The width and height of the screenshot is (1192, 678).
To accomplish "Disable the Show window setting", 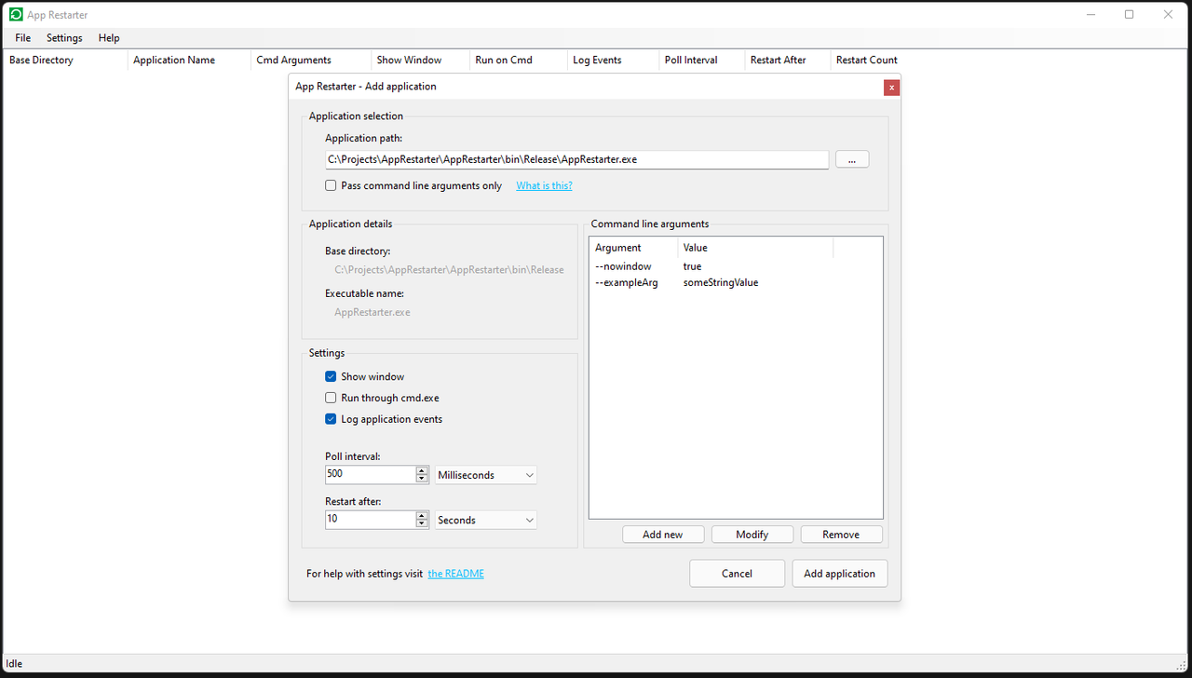I will 331,376.
